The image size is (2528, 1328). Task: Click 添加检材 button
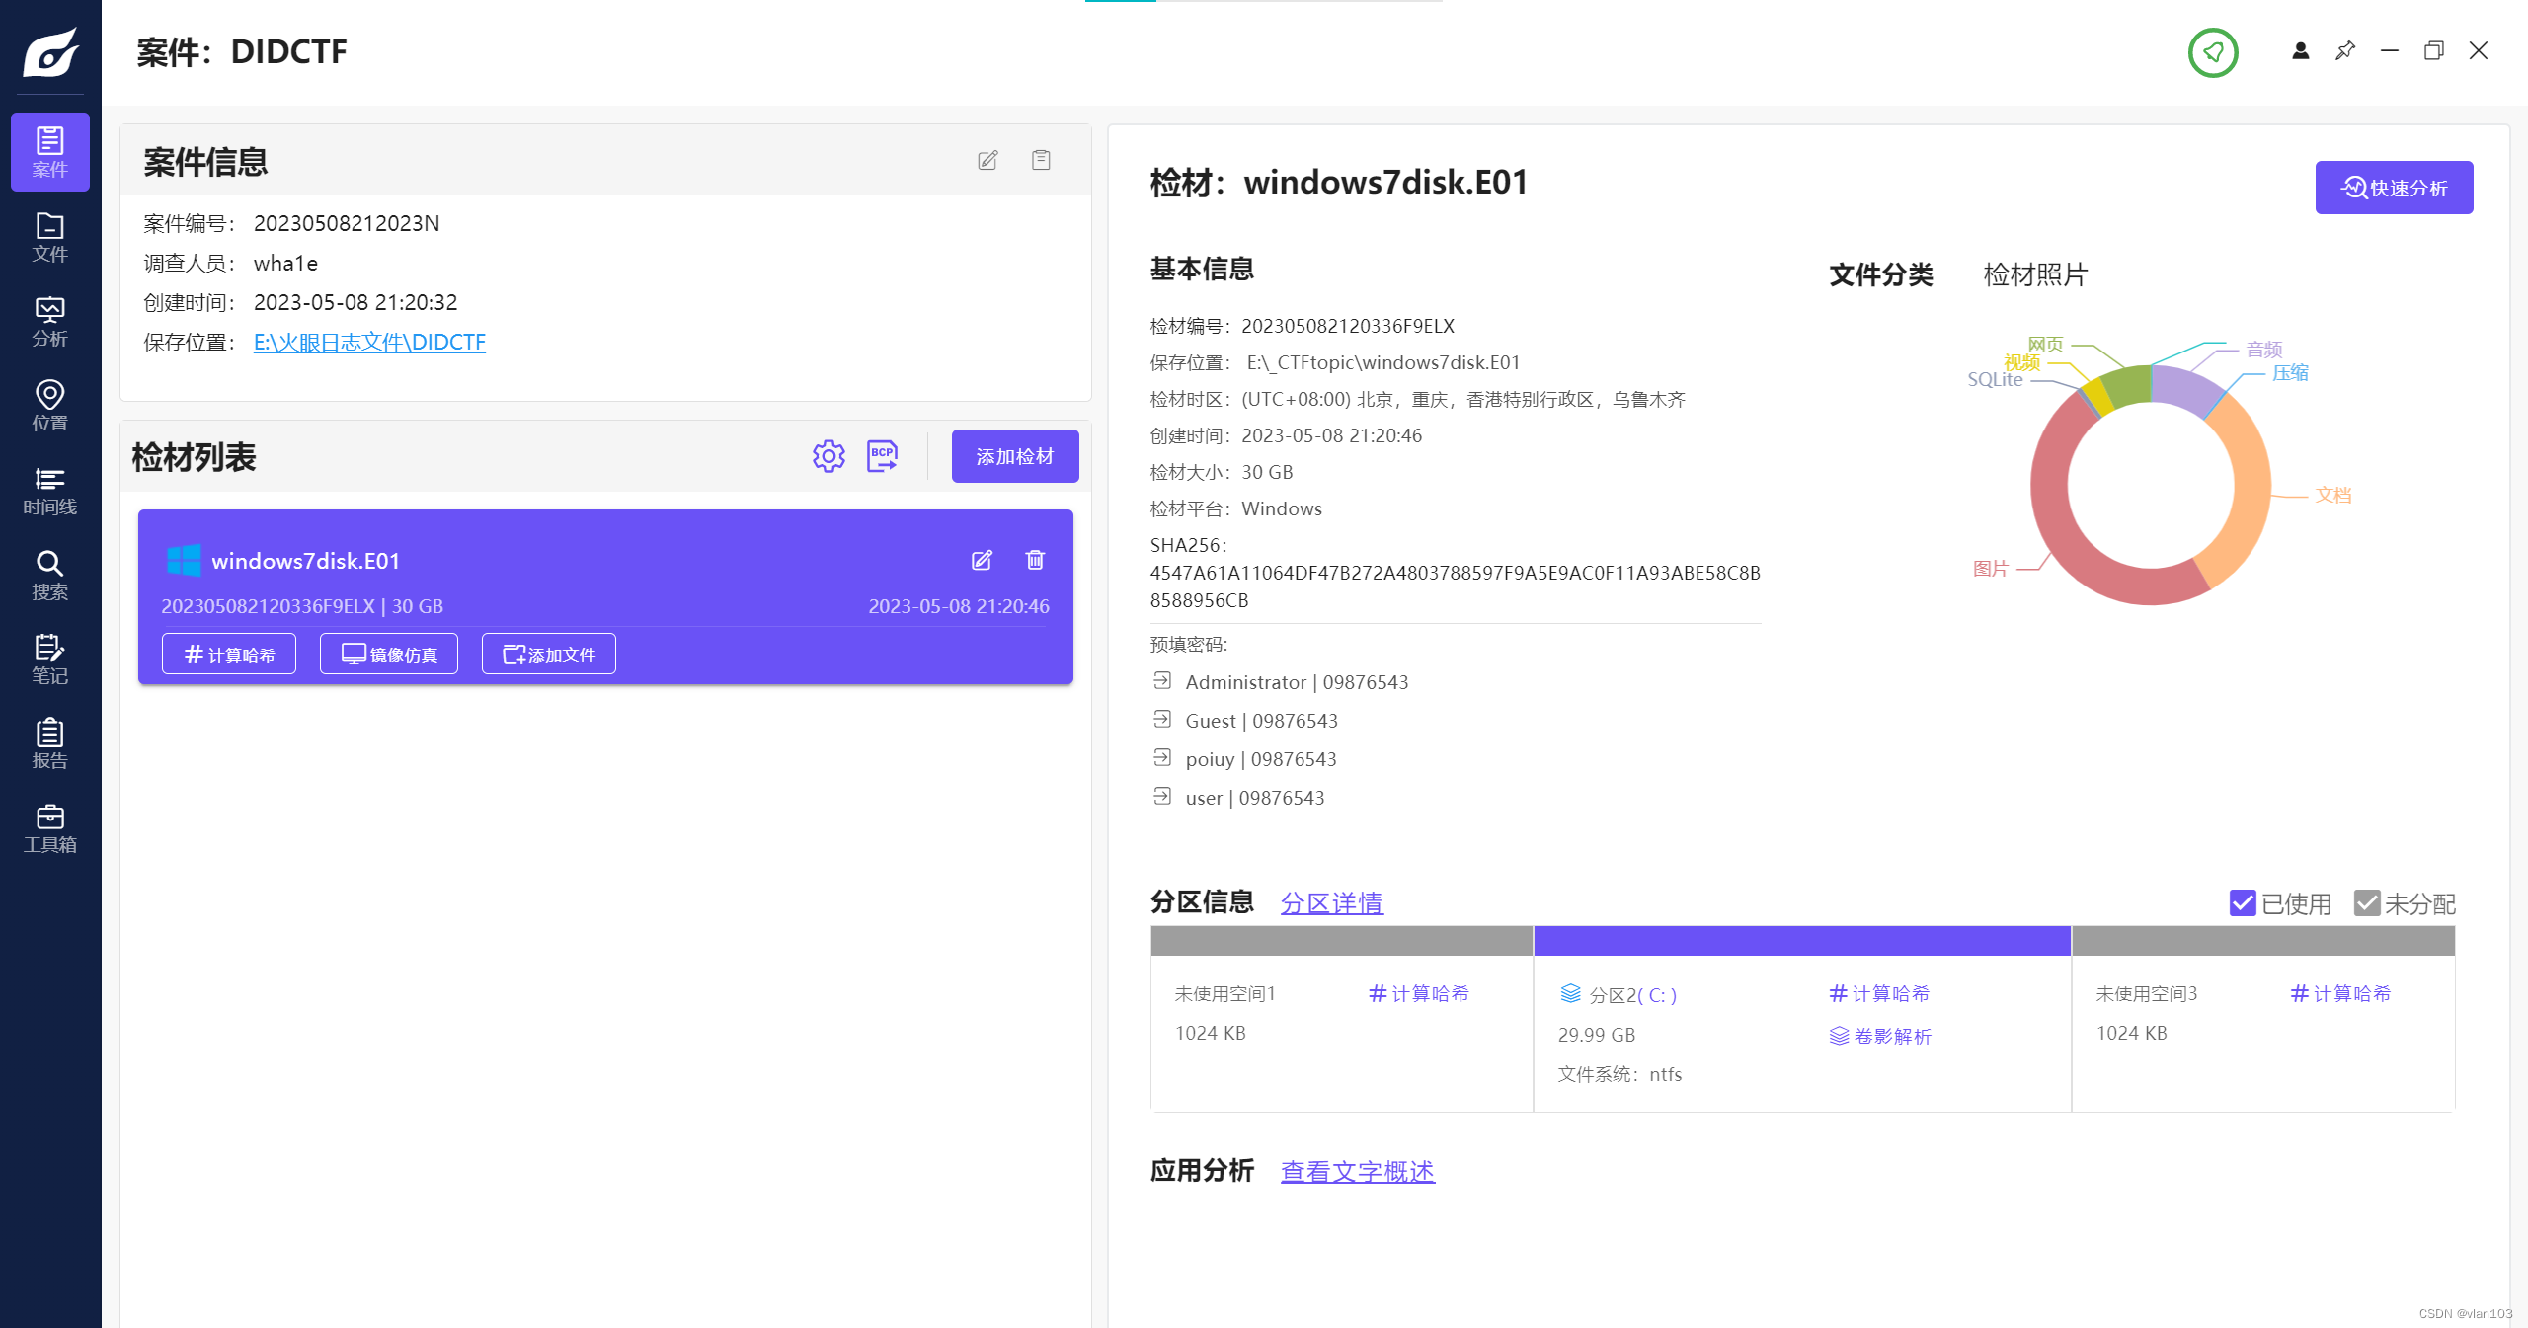click(x=1015, y=456)
